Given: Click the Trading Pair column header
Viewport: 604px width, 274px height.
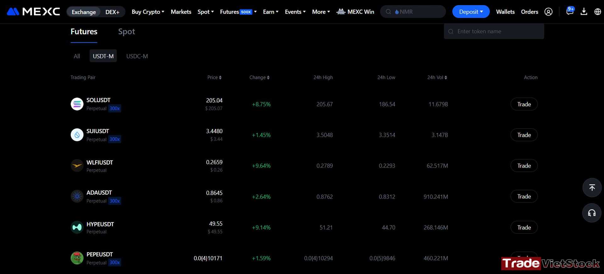Looking at the screenshot, I should coord(83,77).
